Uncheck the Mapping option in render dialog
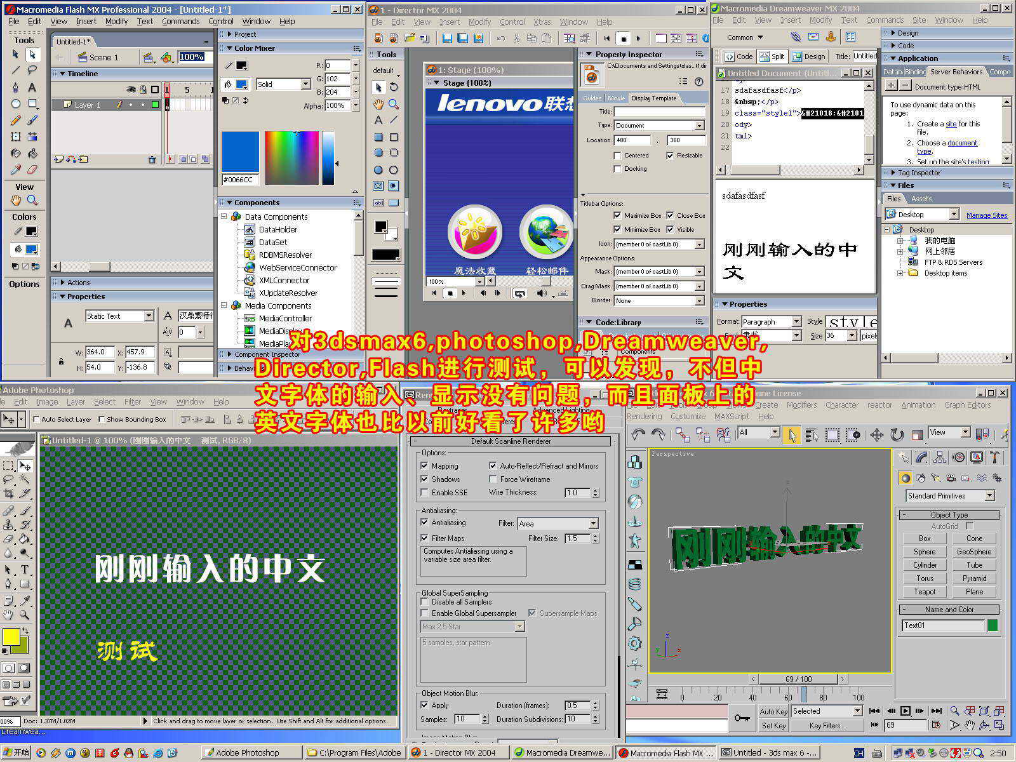This screenshot has height=762, width=1016. [x=424, y=465]
